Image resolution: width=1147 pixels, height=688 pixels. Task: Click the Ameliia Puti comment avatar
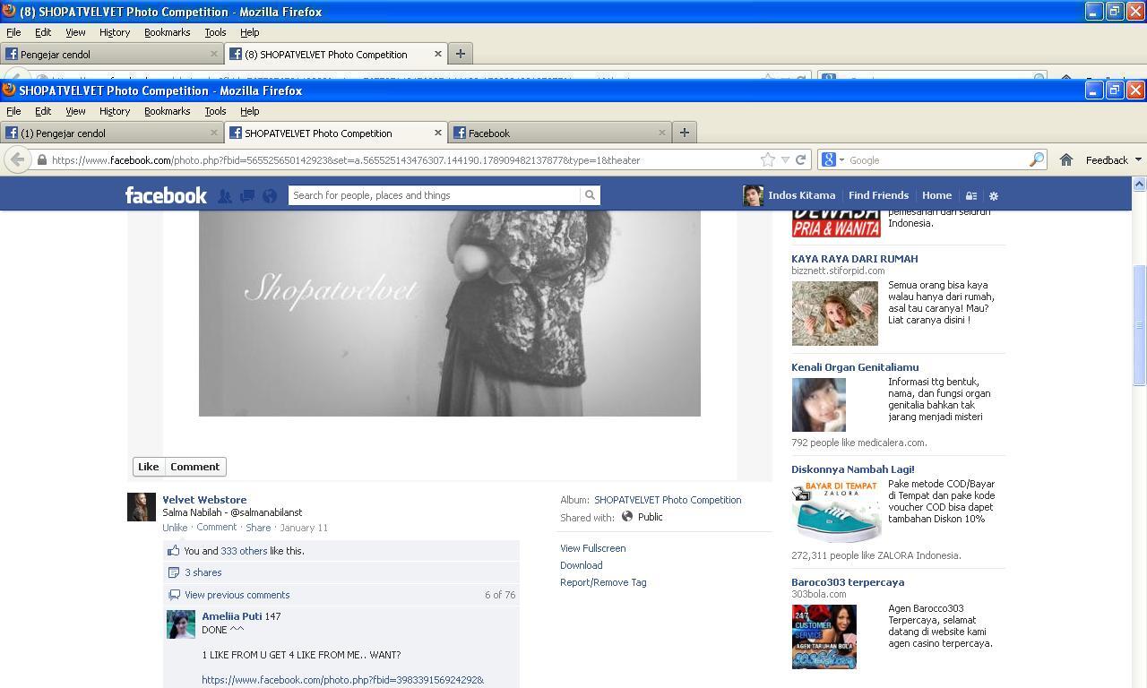click(181, 624)
